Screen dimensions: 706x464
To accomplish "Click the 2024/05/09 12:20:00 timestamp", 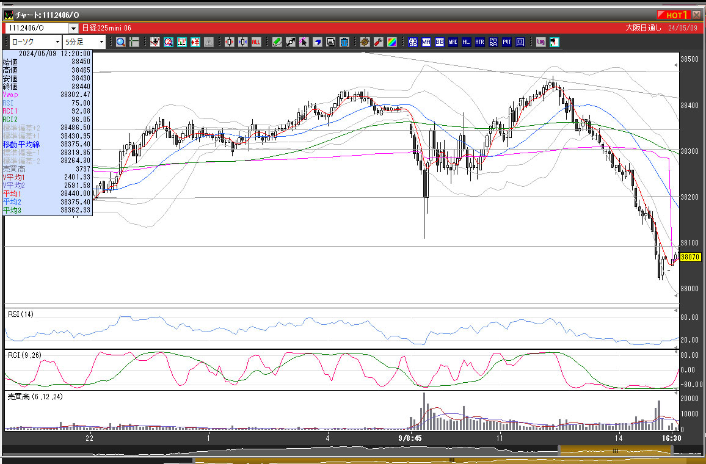I will 54,54.
